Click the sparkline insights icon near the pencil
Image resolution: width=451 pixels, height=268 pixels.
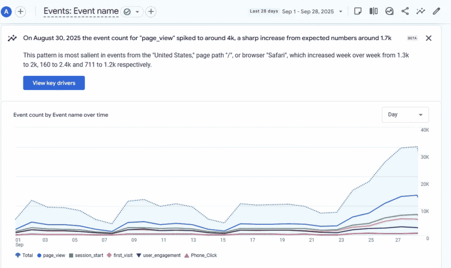click(x=421, y=11)
